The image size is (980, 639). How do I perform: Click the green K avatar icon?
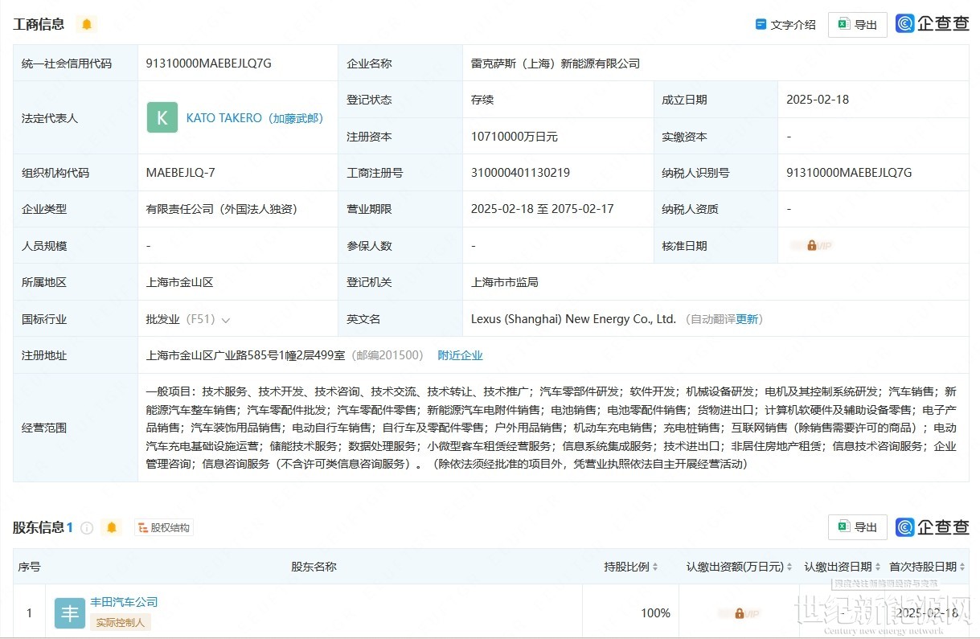162,117
